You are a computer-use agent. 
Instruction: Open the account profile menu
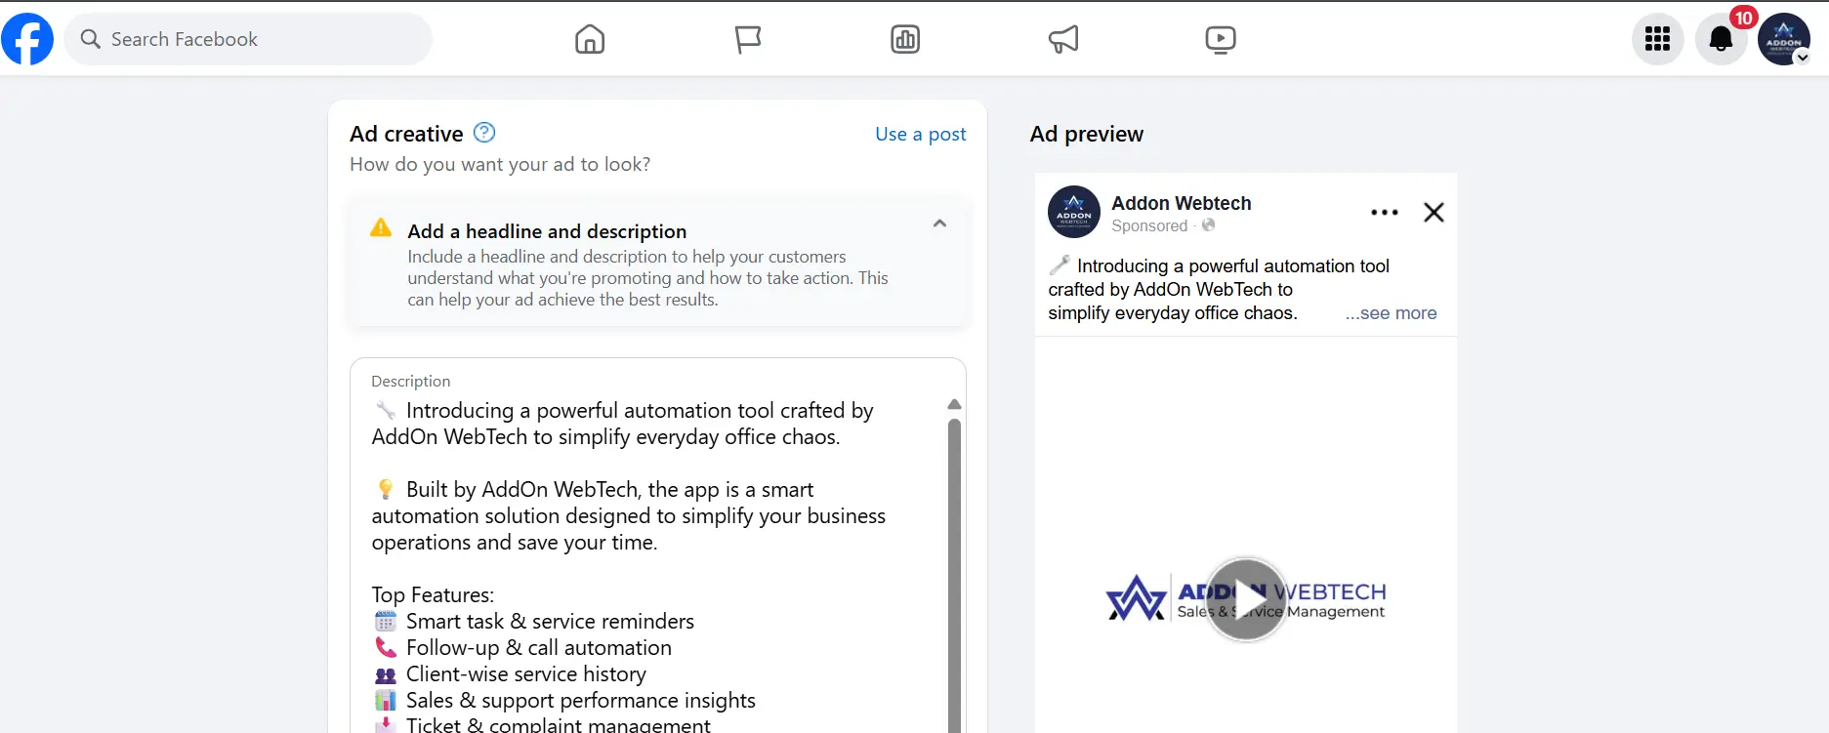click(x=1784, y=39)
